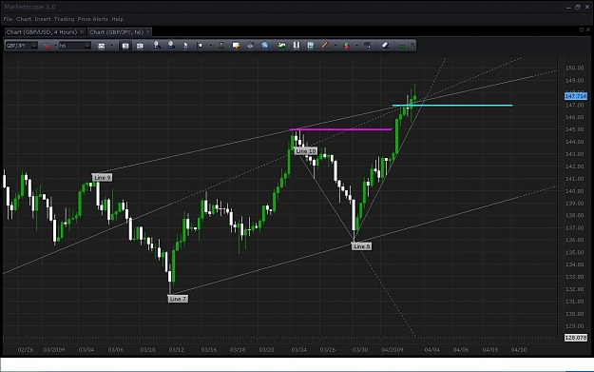Viewport: 594px width, 372px height.
Task: Click the lowest boxed price label on the price axis
Action: pyautogui.click(x=576, y=338)
